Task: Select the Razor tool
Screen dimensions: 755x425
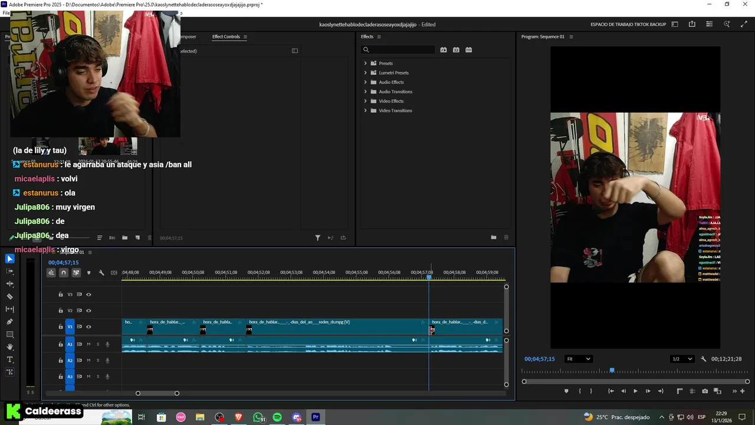Action: [x=9, y=296]
